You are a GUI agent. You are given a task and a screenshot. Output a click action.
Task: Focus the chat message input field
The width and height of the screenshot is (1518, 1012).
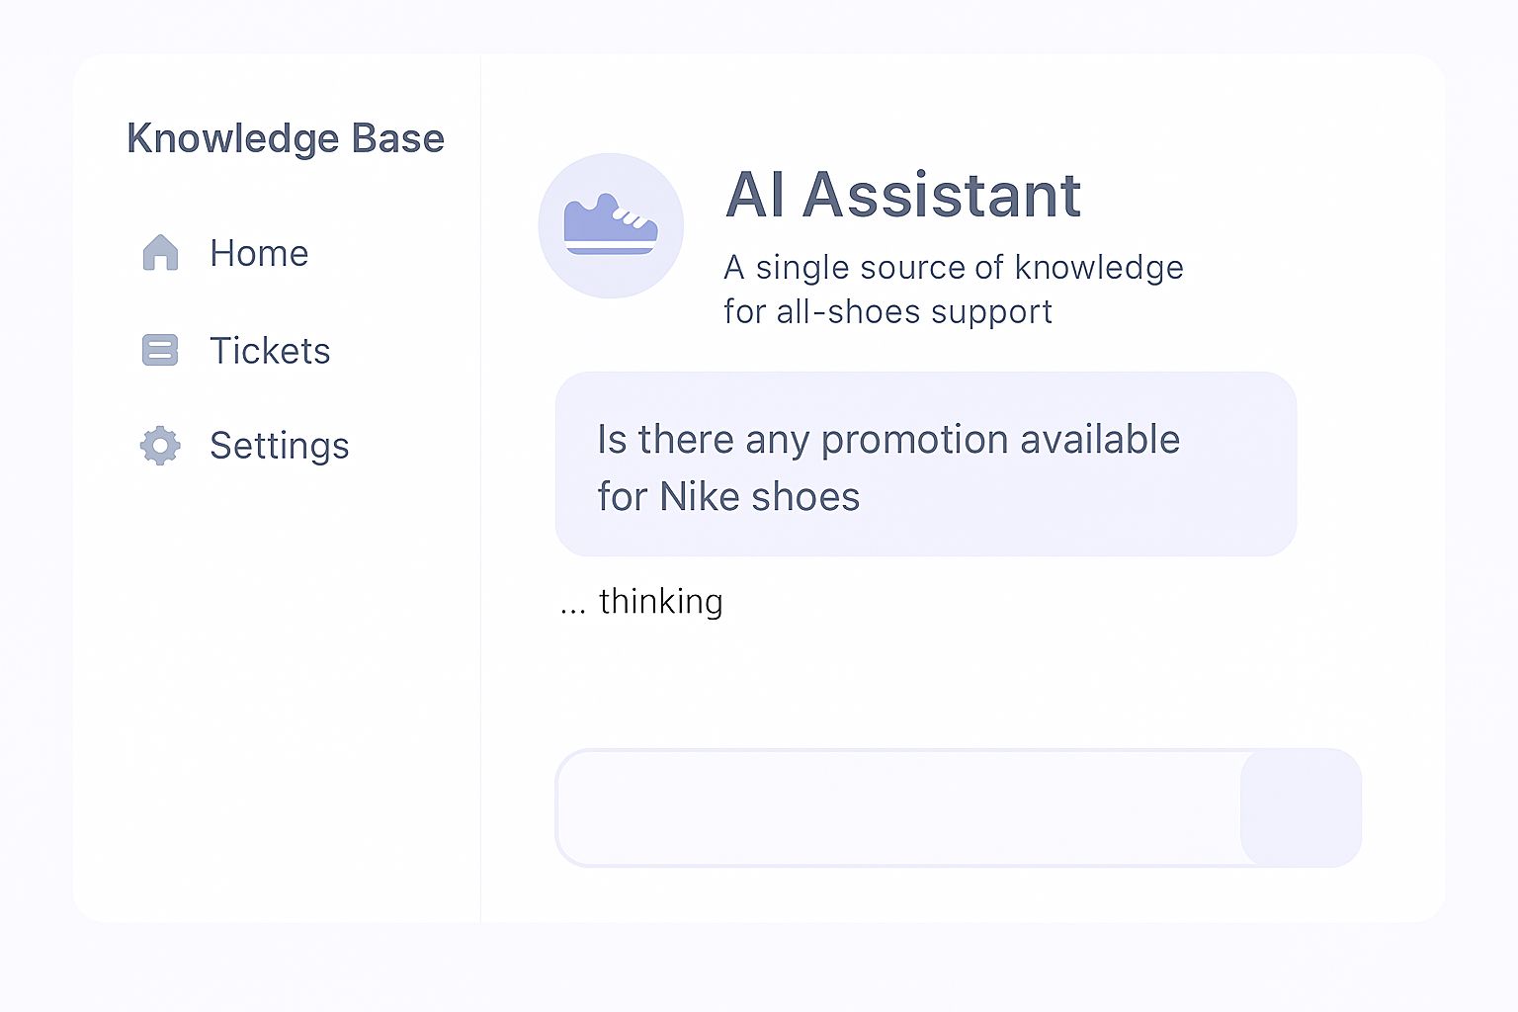click(899, 807)
